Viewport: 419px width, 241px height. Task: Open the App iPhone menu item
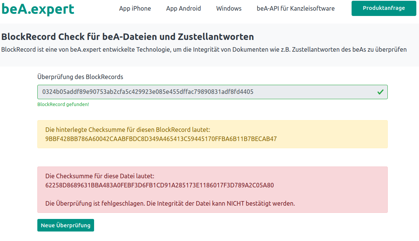click(135, 8)
